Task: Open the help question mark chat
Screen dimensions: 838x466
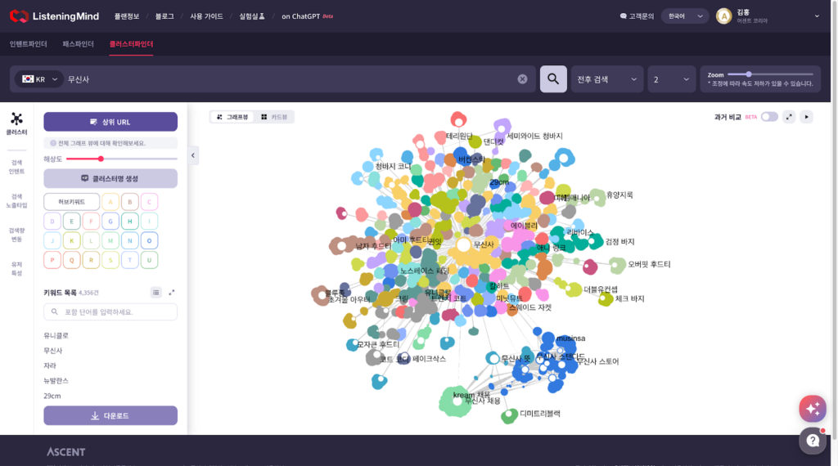Action: click(812, 440)
